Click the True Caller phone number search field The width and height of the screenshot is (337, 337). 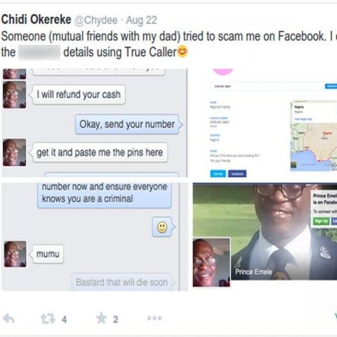pyautogui.click(x=267, y=86)
